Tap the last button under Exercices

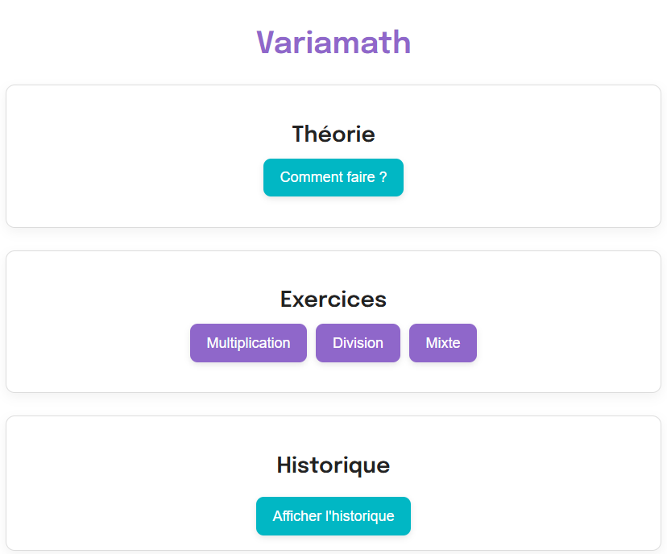442,343
